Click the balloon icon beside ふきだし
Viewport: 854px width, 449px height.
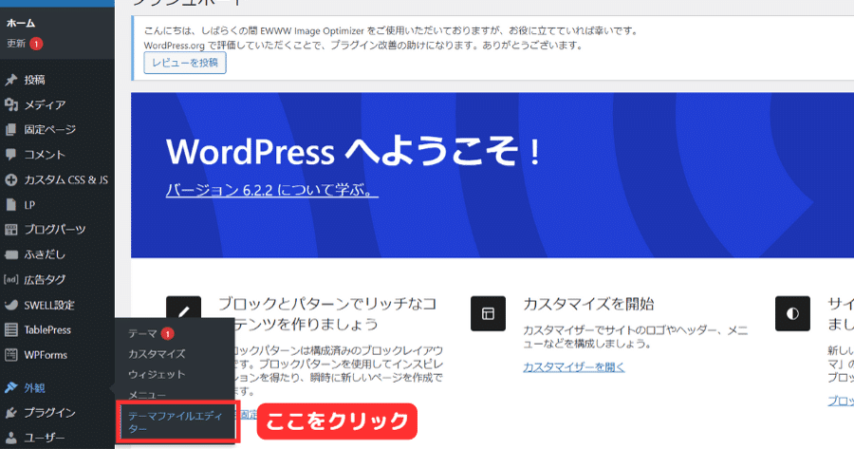(10, 254)
